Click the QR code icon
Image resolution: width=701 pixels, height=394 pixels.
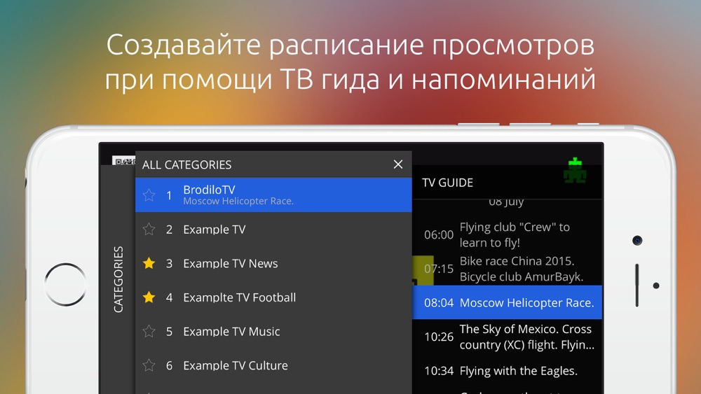[x=124, y=161]
